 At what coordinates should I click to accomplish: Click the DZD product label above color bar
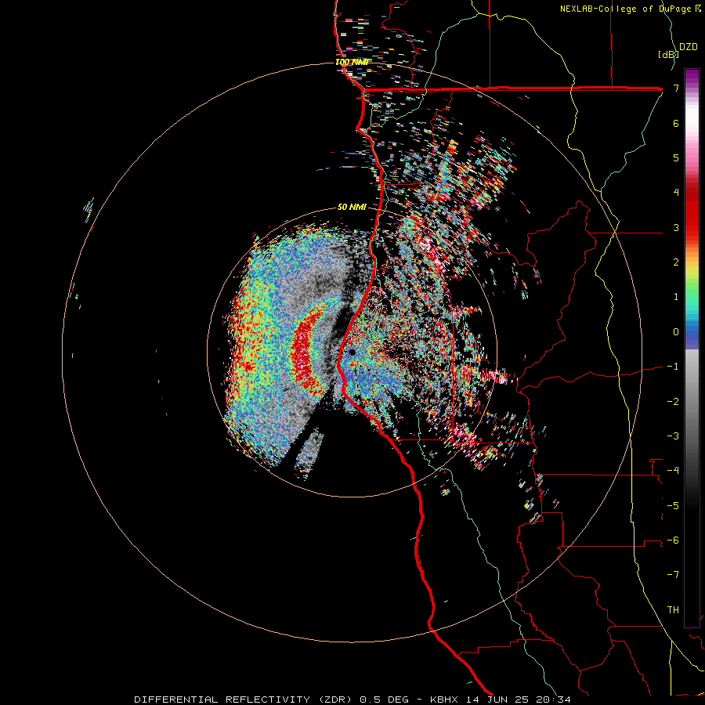pos(688,47)
